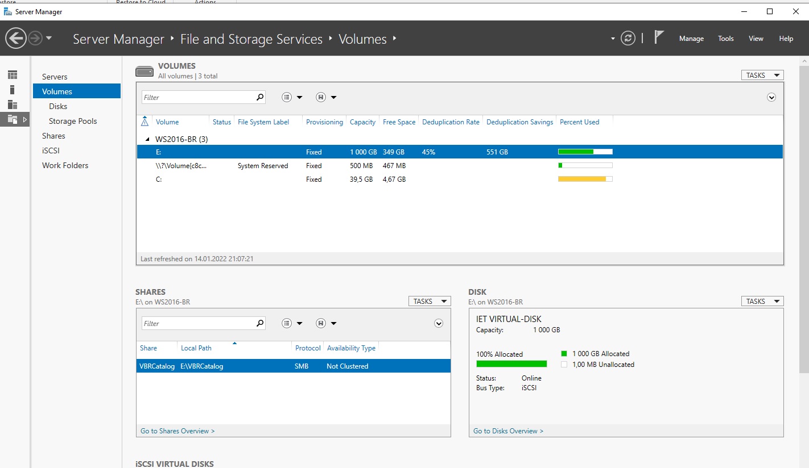
Task: Click the All Servers icon in left strip
Action: click(x=13, y=105)
